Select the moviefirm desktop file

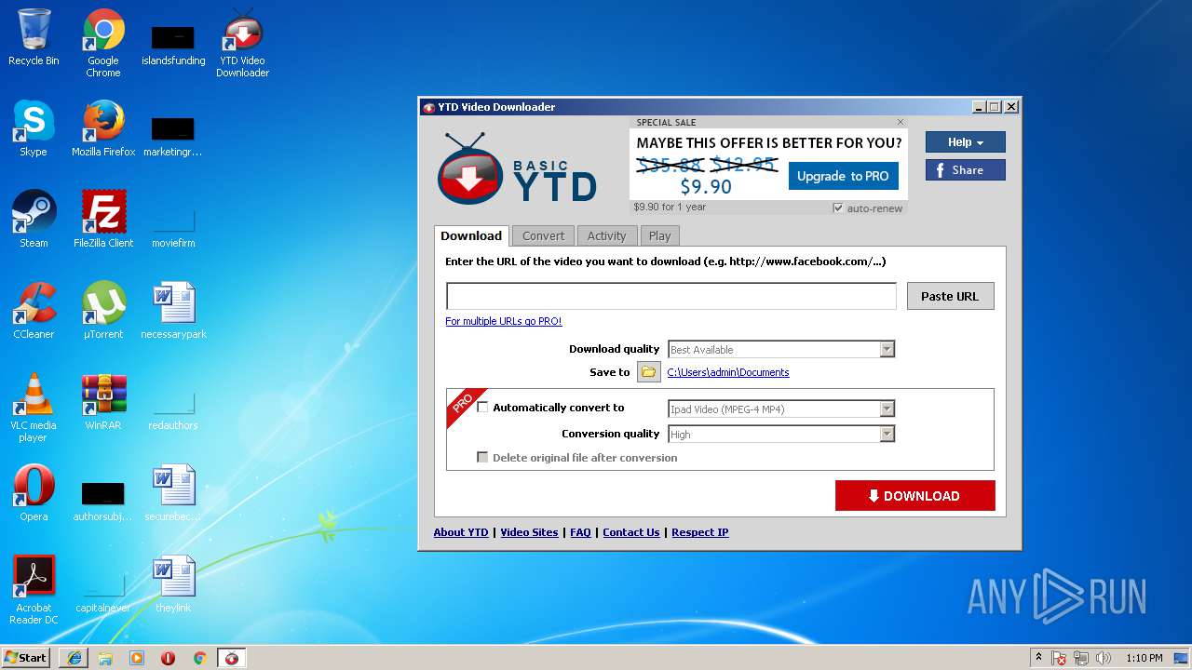point(173,227)
